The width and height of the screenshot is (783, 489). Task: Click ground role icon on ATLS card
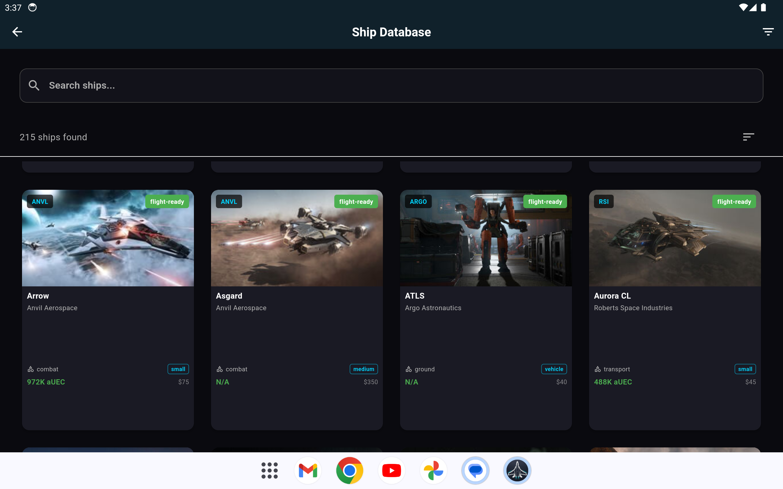409,369
